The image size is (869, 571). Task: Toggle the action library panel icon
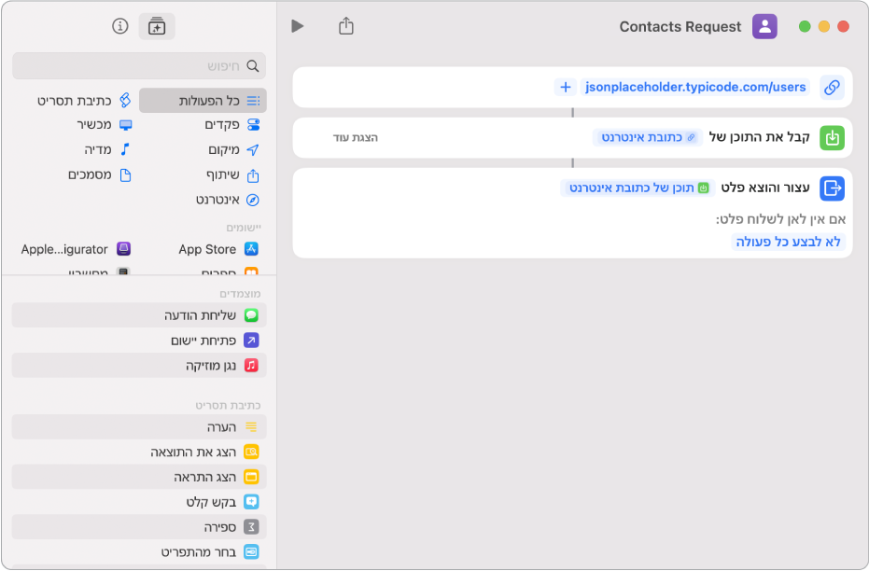(157, 26)
